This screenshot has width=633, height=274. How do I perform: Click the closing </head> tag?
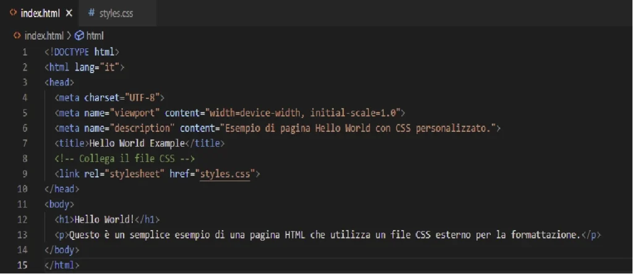(x=62, y=189)
